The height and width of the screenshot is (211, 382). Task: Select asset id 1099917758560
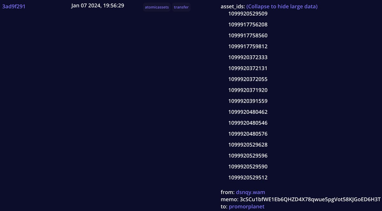pyautogui.click(x=248, y=35)
